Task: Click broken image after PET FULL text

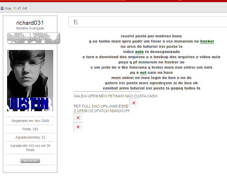Action: (x=134, y=103)
